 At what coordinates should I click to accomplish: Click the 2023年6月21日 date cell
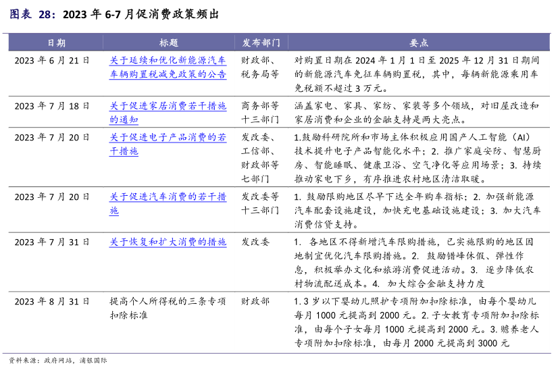[x=52, y=61]
